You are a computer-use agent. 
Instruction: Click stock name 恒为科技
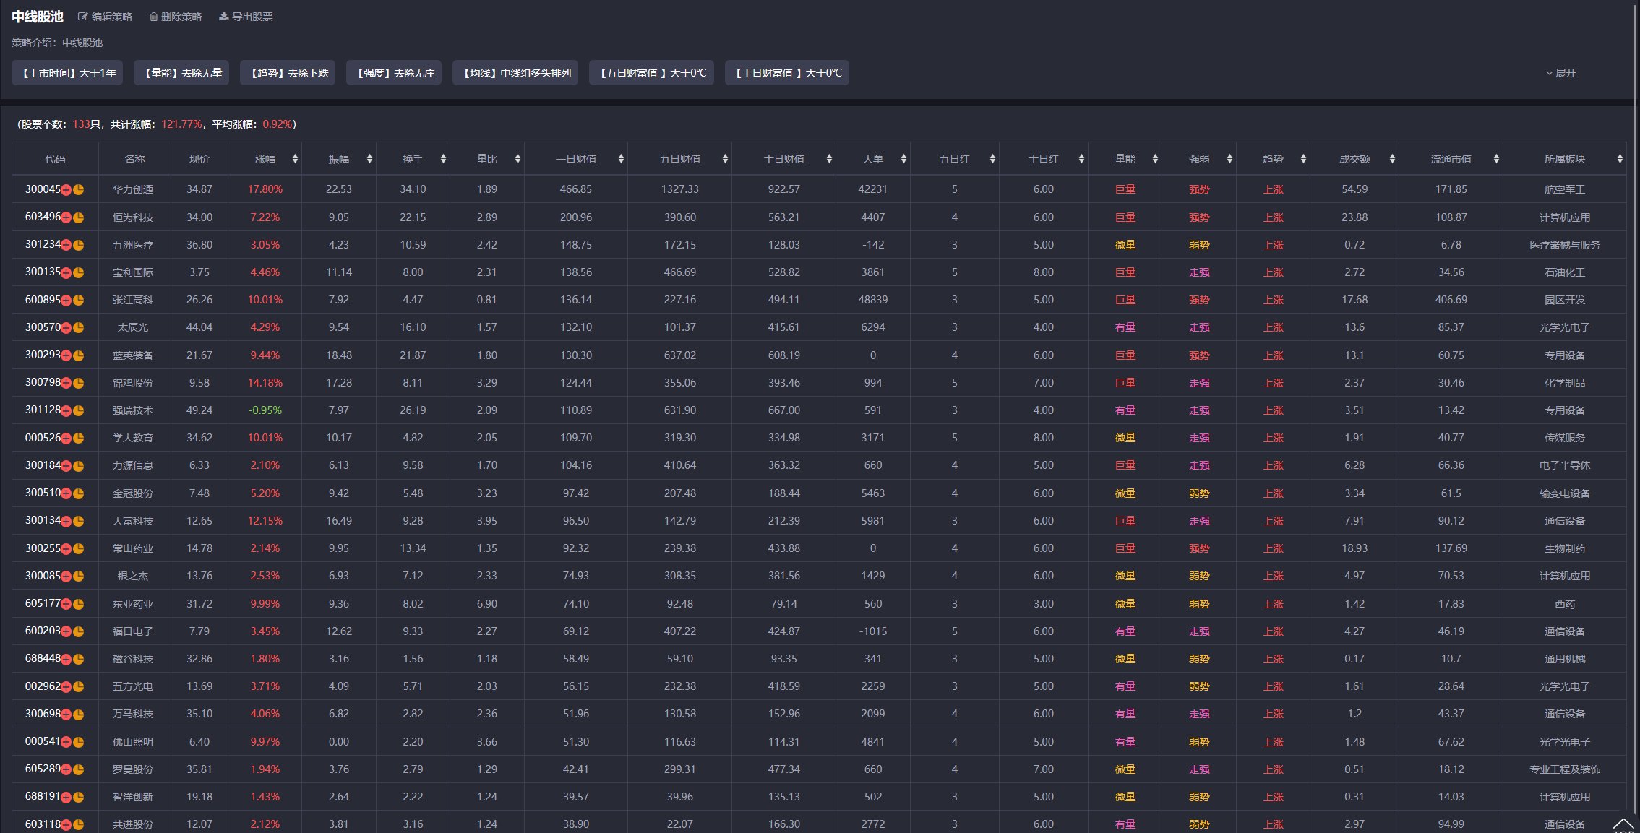pos(133,217)
